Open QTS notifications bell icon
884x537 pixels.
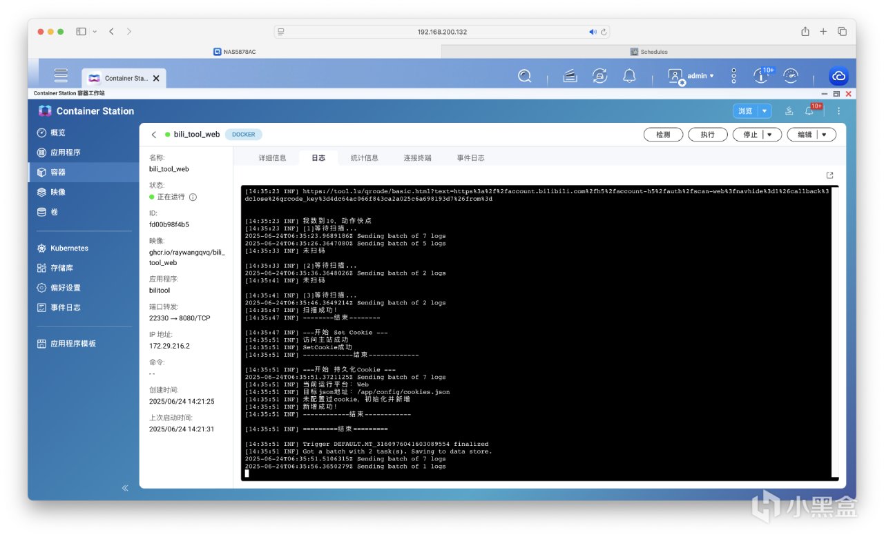pos(629,76)
